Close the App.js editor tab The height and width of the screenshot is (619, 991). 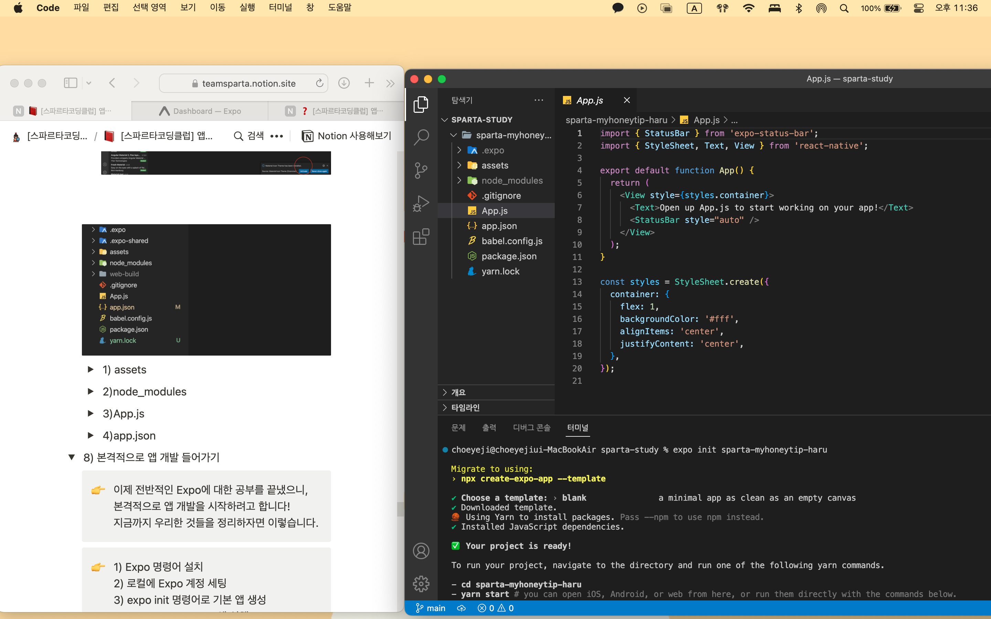627,100
